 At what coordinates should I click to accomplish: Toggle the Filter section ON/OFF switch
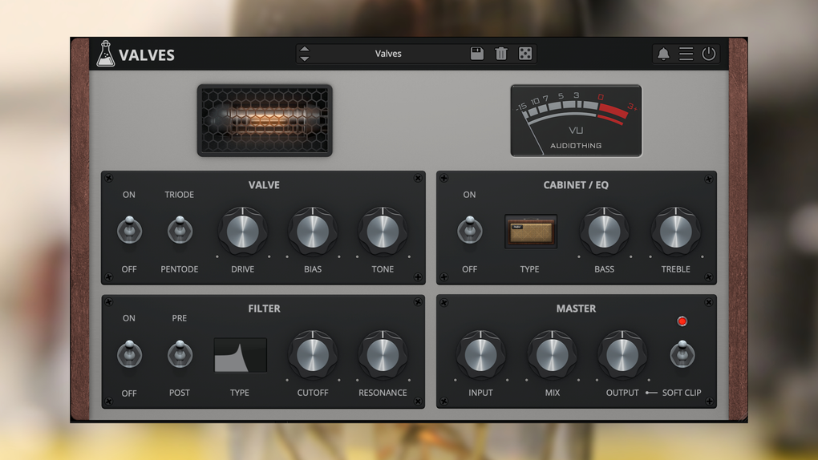(129, 354)
